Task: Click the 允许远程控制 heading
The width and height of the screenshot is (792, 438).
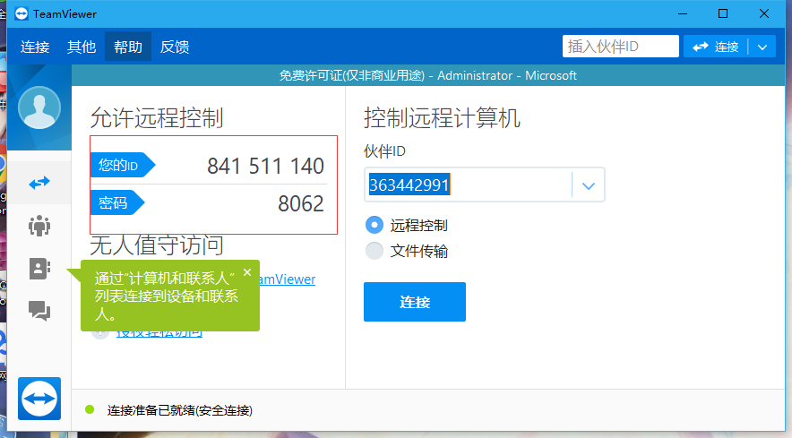Action: coord(157,117)
